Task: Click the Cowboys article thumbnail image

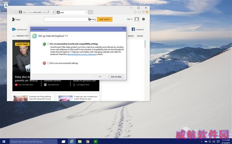Action: 20,98
